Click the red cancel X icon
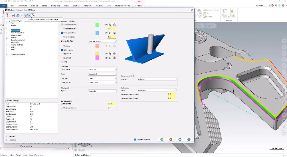287x157 pixels. coord(171,140)
